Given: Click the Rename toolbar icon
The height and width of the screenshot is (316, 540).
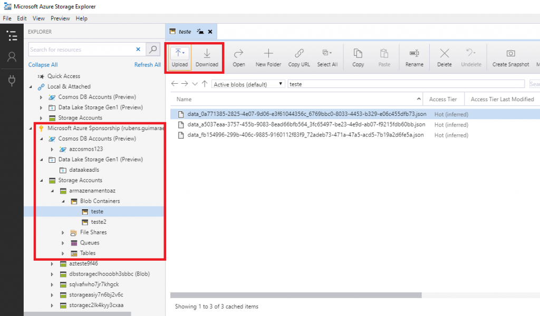Looking at the screenshot, I should coord(414,54).
